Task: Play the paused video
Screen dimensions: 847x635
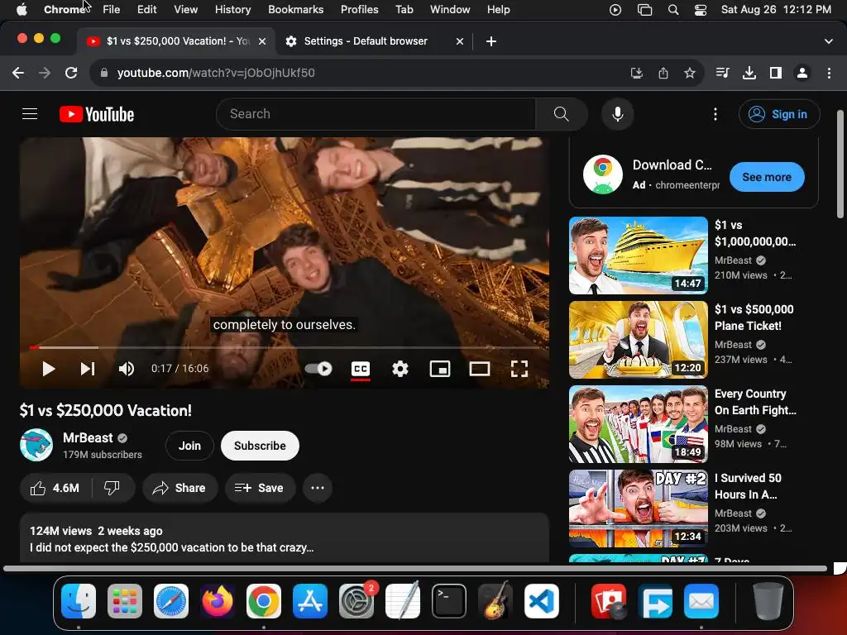Action: click(49, 369)
